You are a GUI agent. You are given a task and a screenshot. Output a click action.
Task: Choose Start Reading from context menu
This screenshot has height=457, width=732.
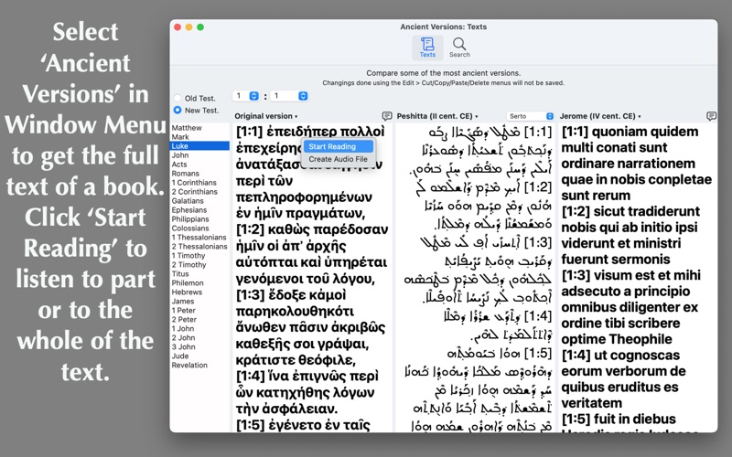point(338,146)
